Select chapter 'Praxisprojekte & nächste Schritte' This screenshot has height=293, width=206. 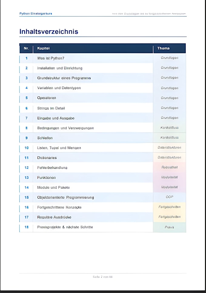click(65, 227)
